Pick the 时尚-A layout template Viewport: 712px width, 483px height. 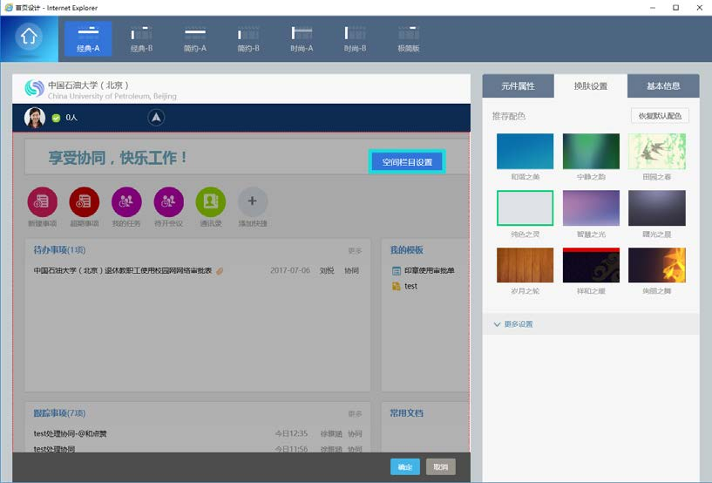pos(302,38)
